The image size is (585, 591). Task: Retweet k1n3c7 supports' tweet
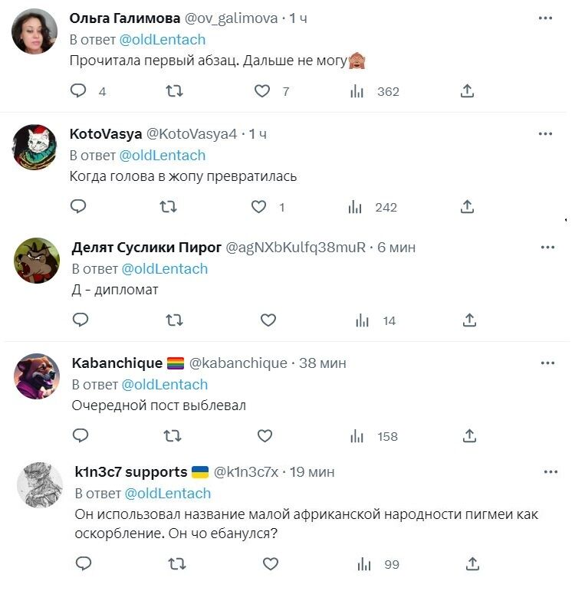(176, 564)
